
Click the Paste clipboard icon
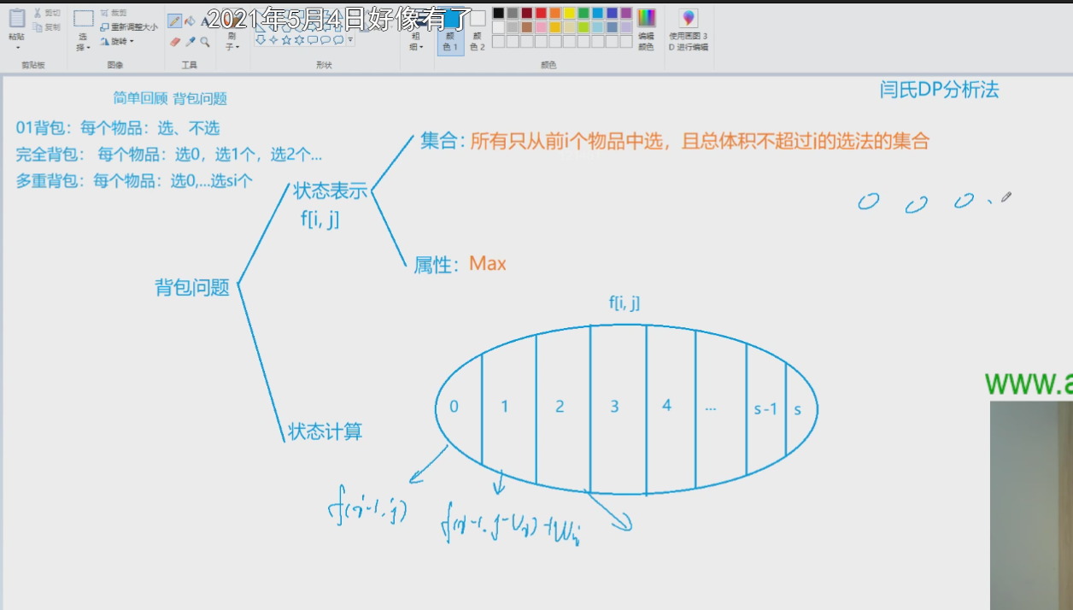click(x=17, y=18)
